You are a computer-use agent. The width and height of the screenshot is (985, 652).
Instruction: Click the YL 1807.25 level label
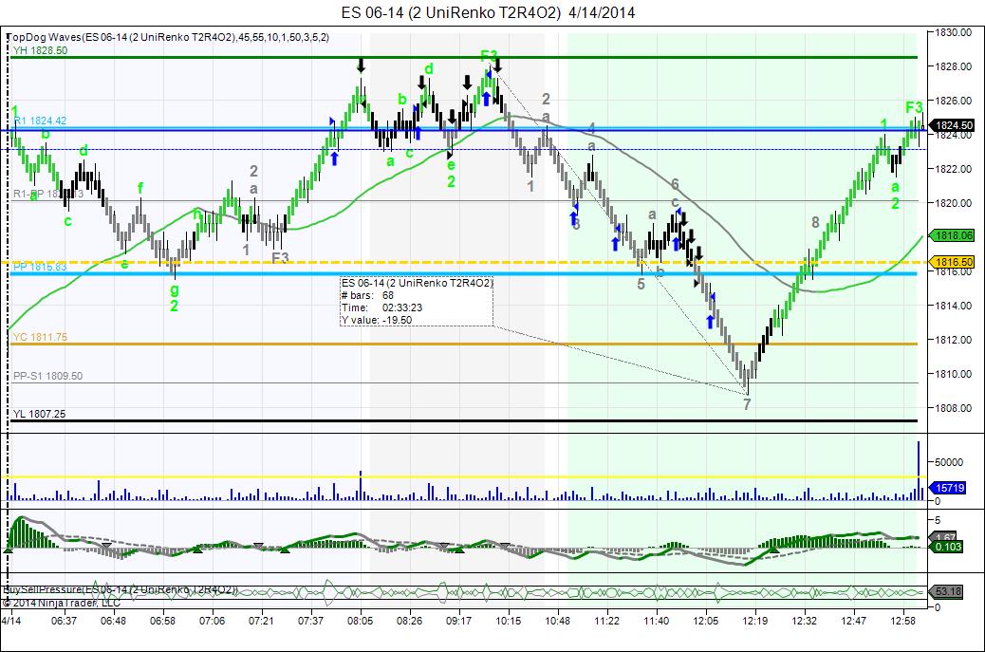coord(39,414)
